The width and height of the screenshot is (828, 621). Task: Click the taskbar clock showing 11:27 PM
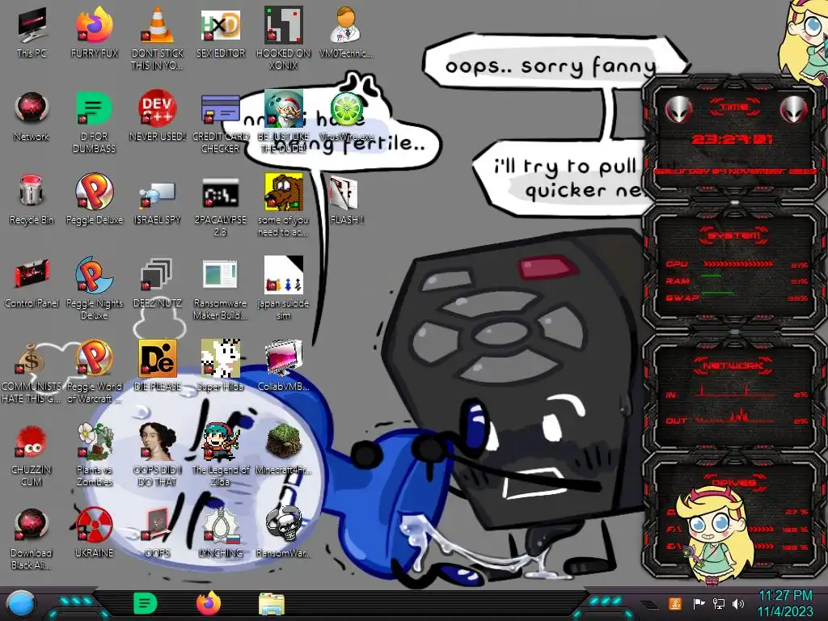point(785,603)
